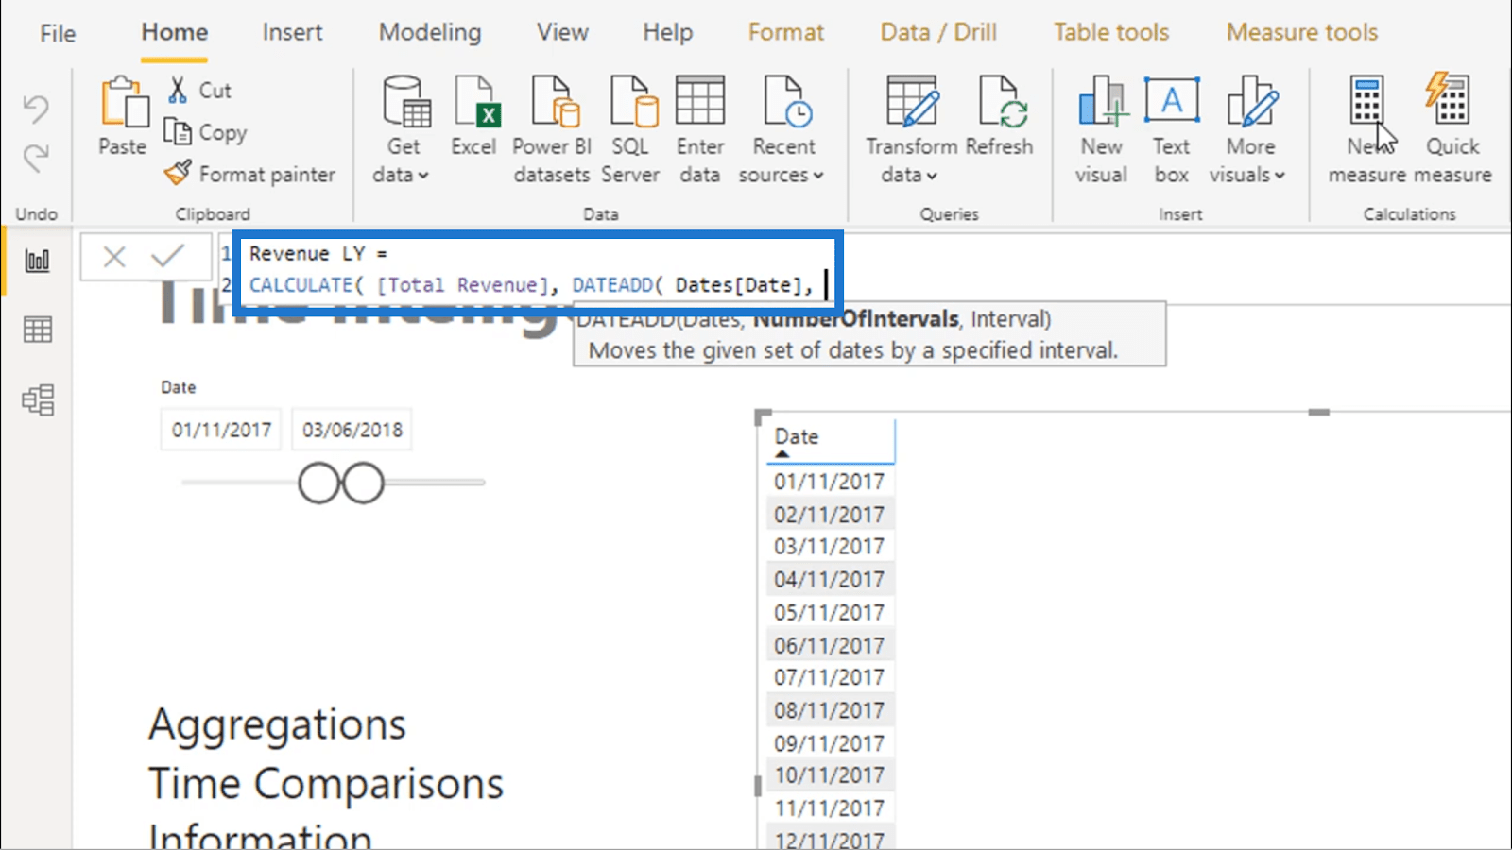Screen dimensions: 1512x850
Task: Select the 11/11/2017 row in table
Action: point(829,808)
